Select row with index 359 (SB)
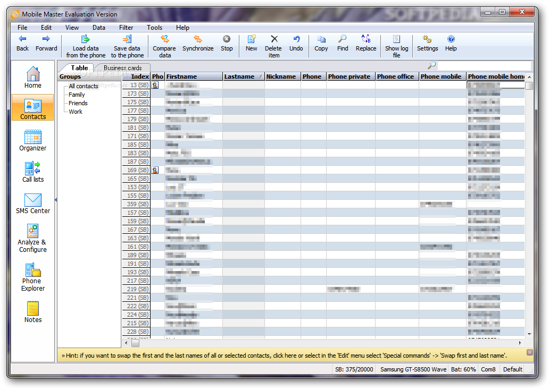Image resolution: width=549 pixels, height=389 pixels. click(x=323, y=204)
